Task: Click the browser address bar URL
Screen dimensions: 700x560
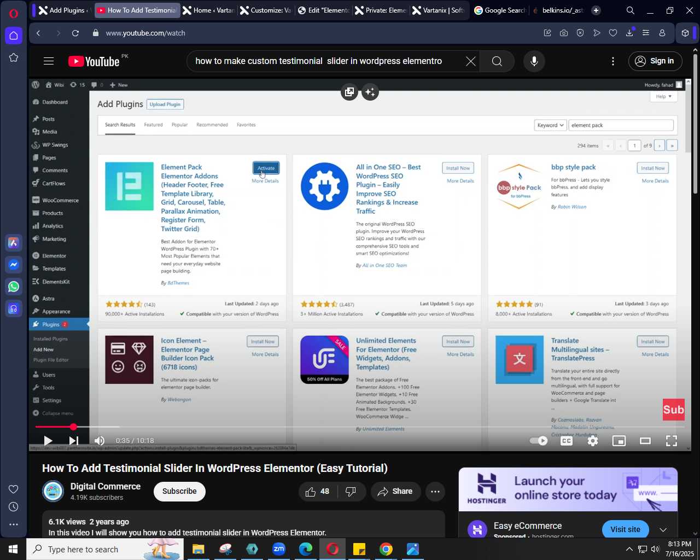Action: [145, 33]
